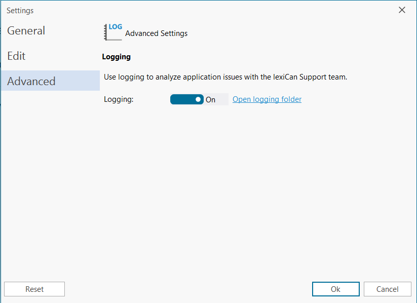The image size is (417, 303).
Task: Click the "Advanced Settings" header text
Action: tap(156, 33)
